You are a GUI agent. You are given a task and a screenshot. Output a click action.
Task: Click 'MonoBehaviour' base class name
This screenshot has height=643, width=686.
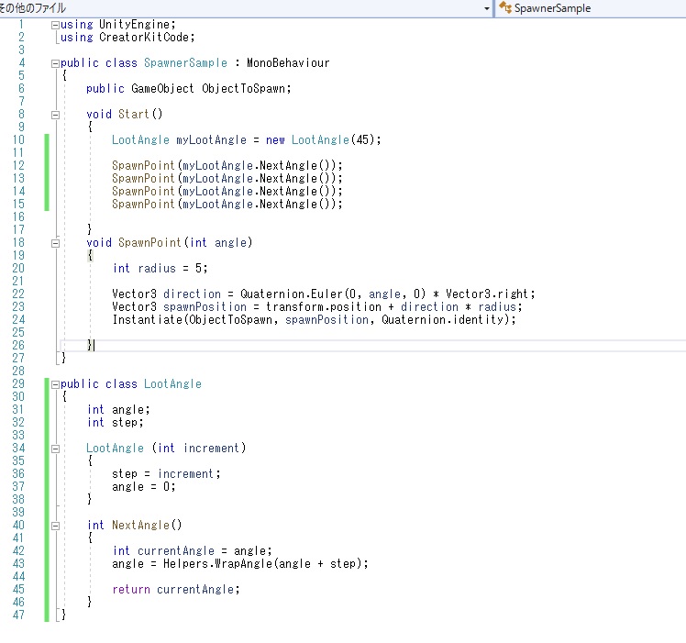point(288,63)
